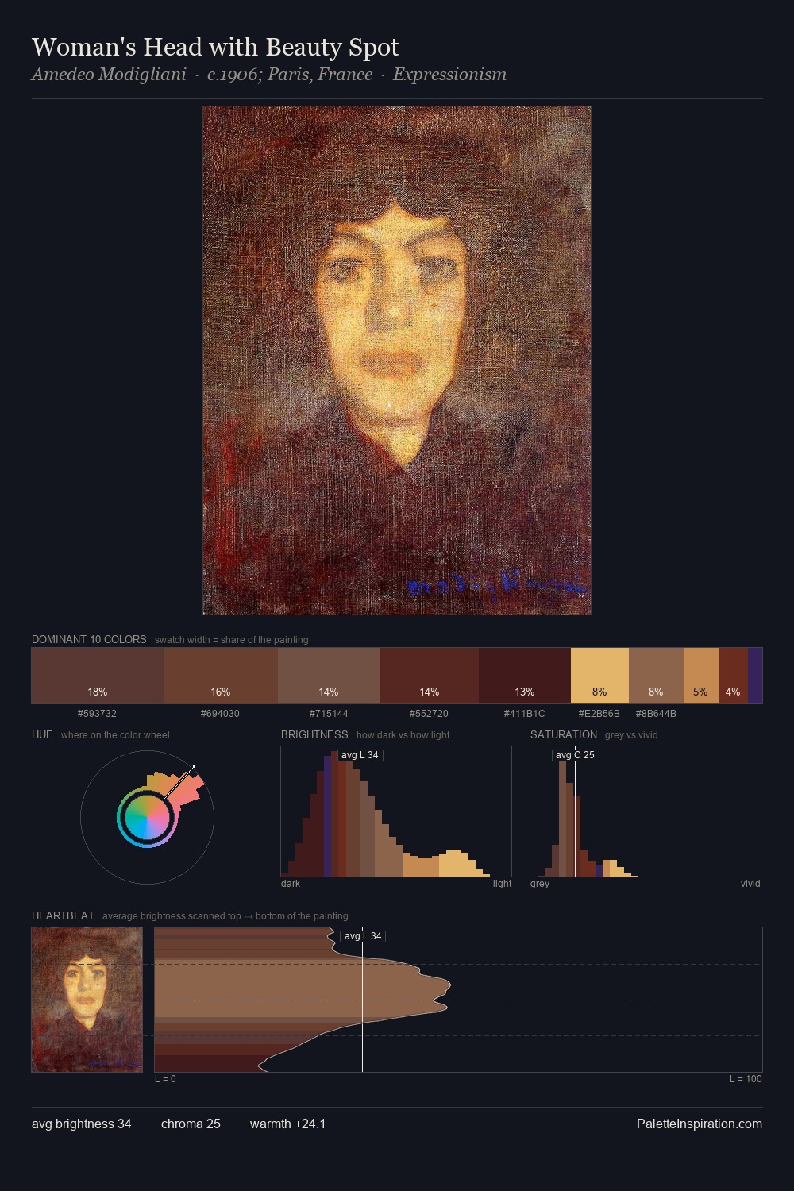Select the narrow purple swatch at palette end

pos(755,676)
